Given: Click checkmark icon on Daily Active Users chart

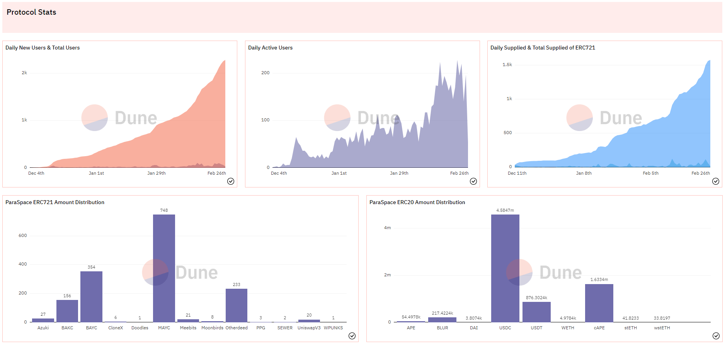Looking at the screenshot, I should click(x=473, y=181).
